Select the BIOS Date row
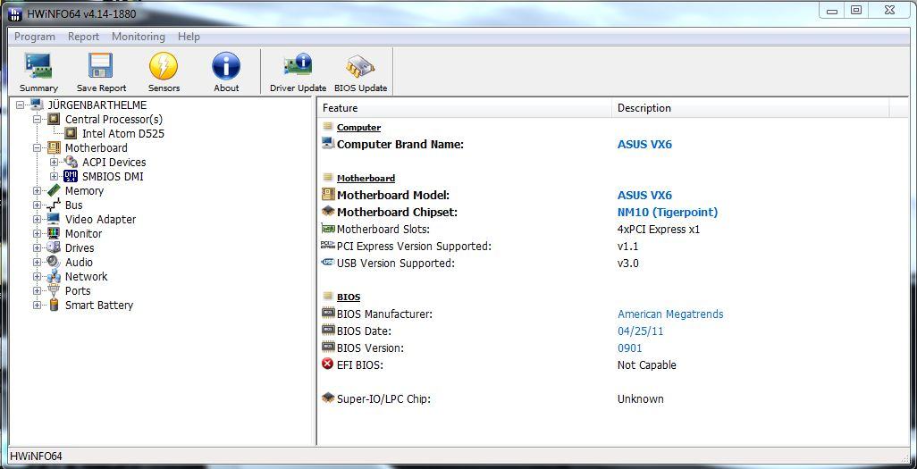Screen dimensions: 917x469 (611, 331)
